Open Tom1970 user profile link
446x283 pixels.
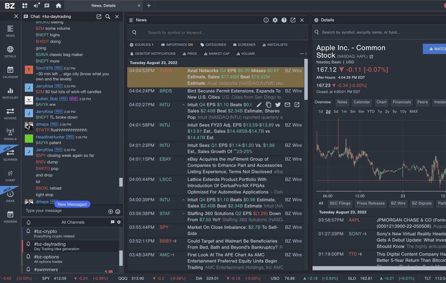(44, 68)
